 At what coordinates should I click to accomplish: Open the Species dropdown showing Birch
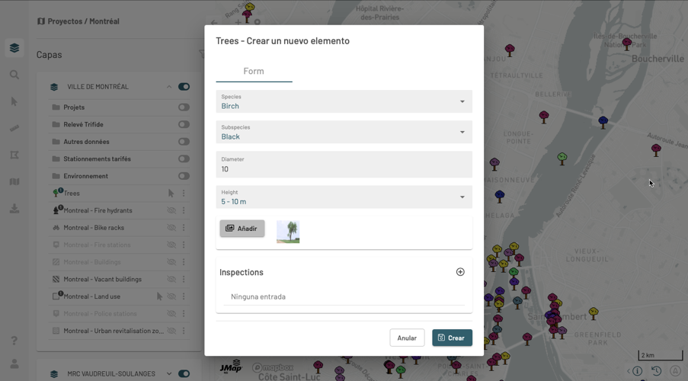pyautogui.click(x=344, y=101)
